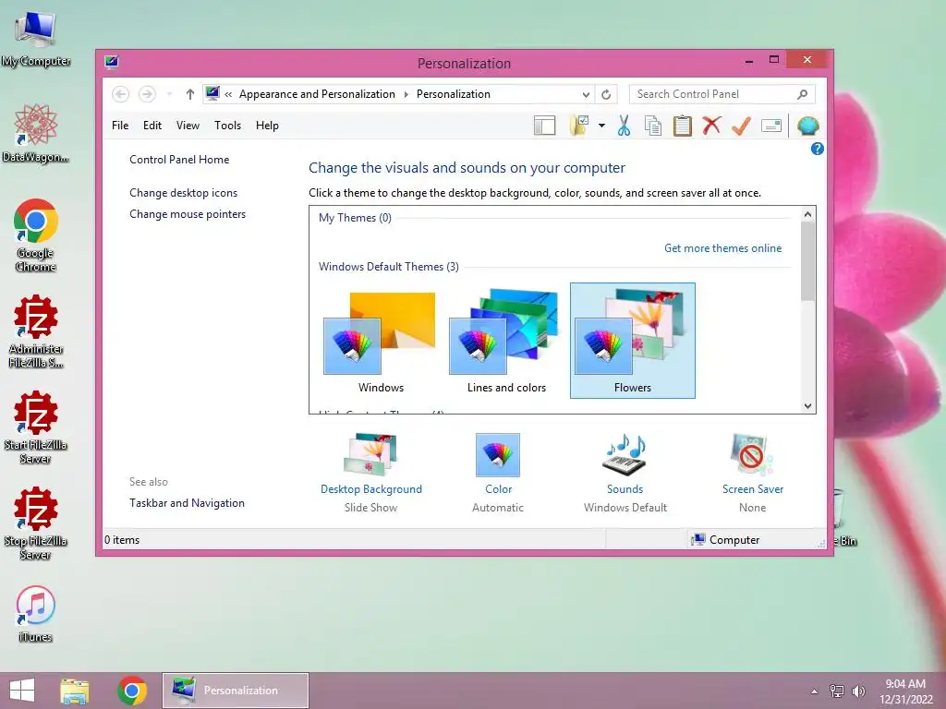Click the orange checkmark toolbar icon
This screenshot has width=946, height=709.
pos(741,126)
